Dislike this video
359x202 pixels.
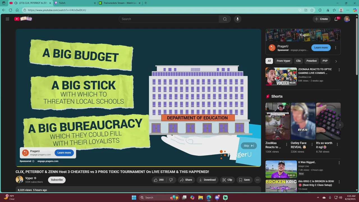point(171,180)
